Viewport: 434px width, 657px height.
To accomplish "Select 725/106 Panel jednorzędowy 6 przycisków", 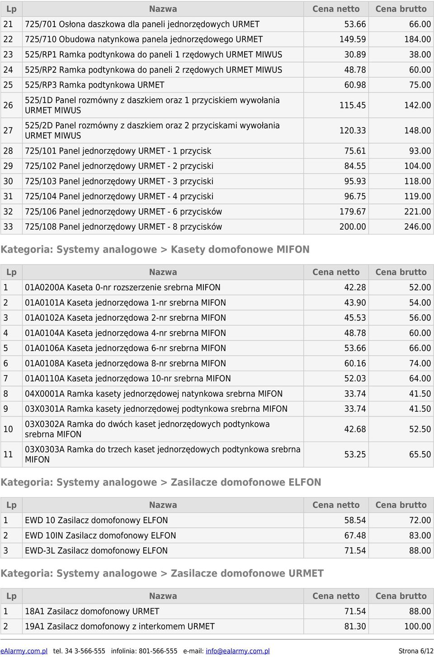I will [123, 211].
